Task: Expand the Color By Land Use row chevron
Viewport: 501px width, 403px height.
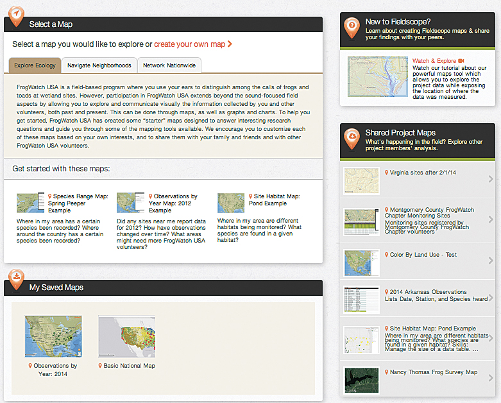Action: pos(491,261)
